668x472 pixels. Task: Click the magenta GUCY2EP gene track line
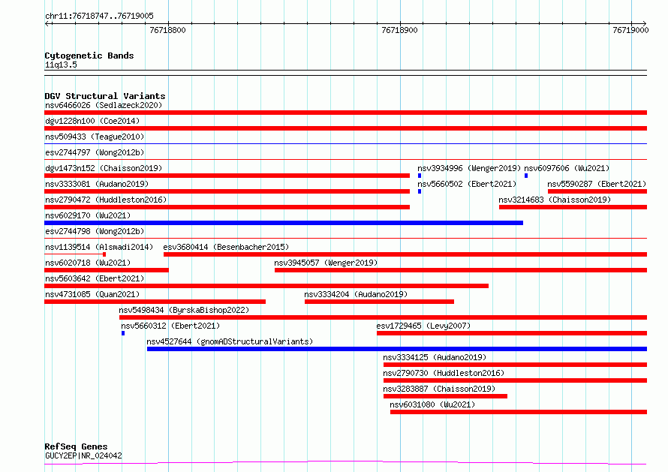click(x=345, y=462)
